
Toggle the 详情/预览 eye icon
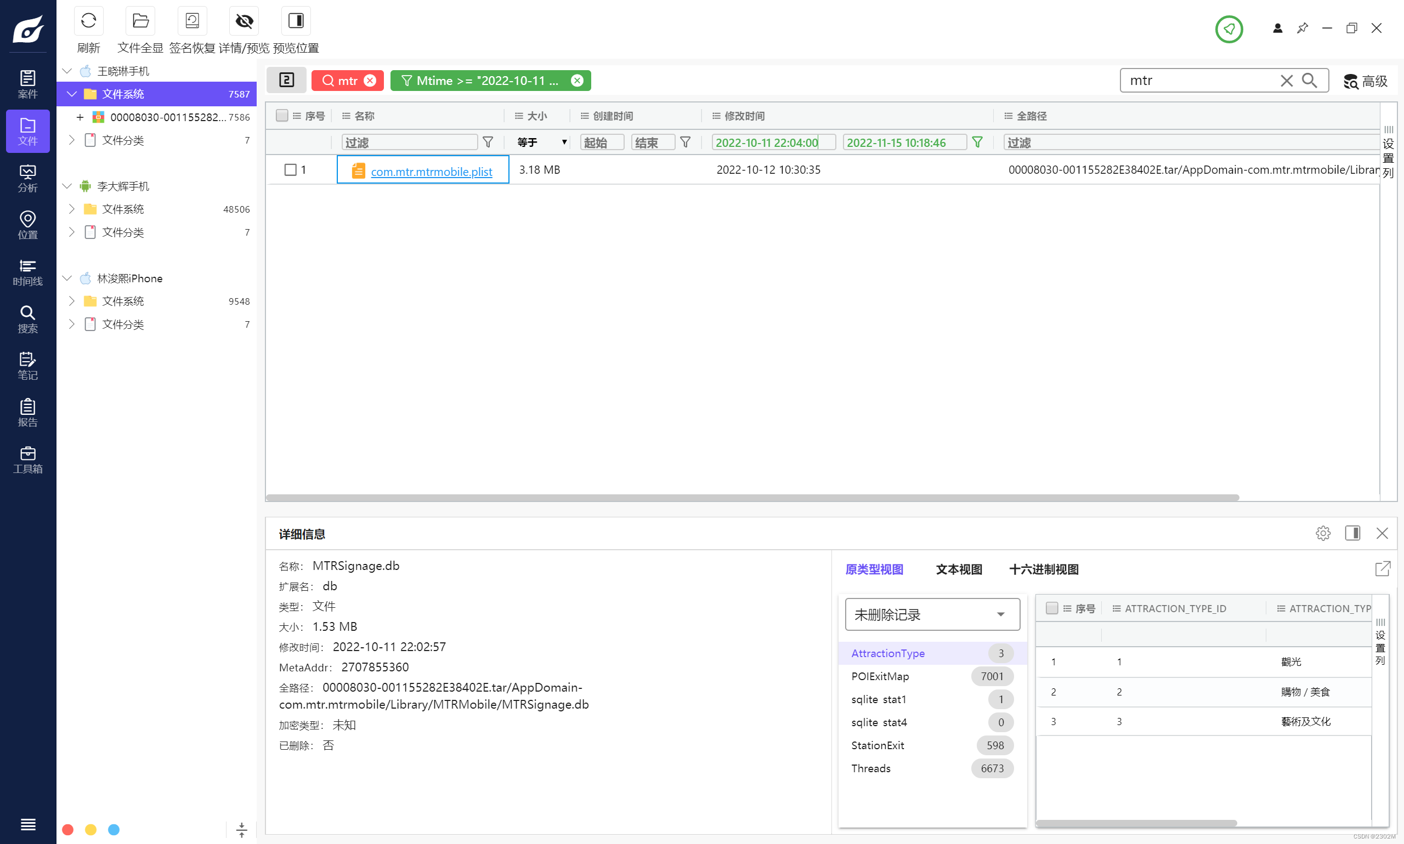[244, 21]
